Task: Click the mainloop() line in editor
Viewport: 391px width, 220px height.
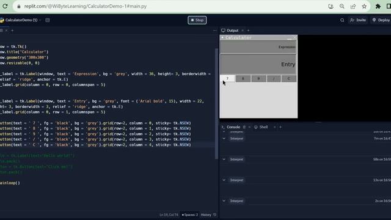Action: pyautogui.click(x=10, y=183)
